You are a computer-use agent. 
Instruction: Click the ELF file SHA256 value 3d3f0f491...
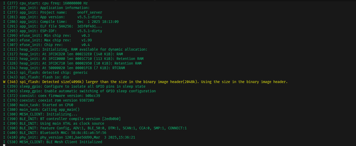pos(89,26)
